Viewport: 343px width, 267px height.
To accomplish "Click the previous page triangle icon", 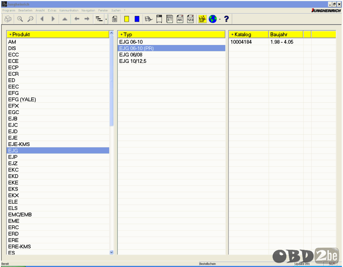I will click(x=42, y=19).
